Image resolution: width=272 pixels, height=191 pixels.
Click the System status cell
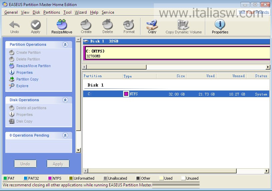pos(261,94)
